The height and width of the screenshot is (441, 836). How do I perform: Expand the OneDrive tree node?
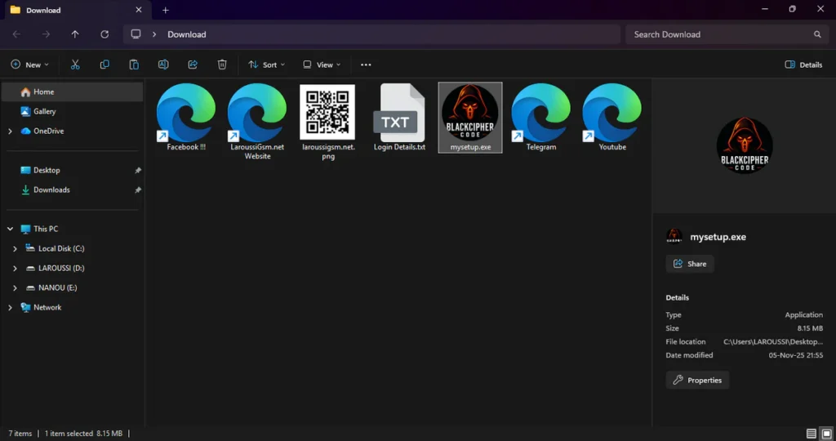[10, 131]
